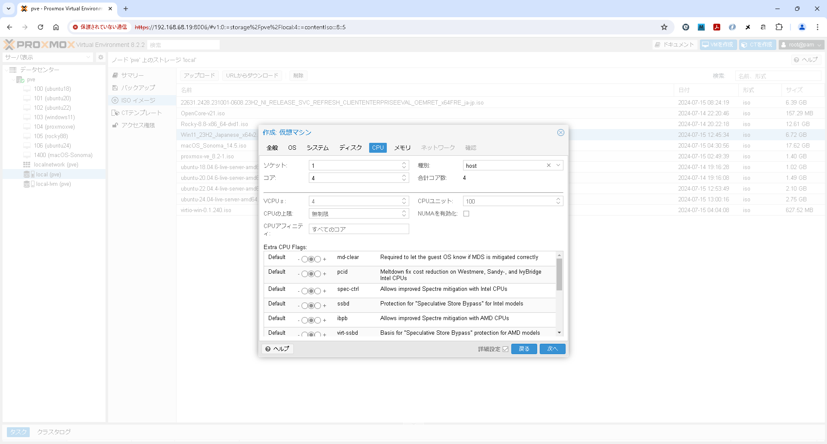Open the Chrome profile avatar
This screenshot has height=444, width=827.
[802, 27]
